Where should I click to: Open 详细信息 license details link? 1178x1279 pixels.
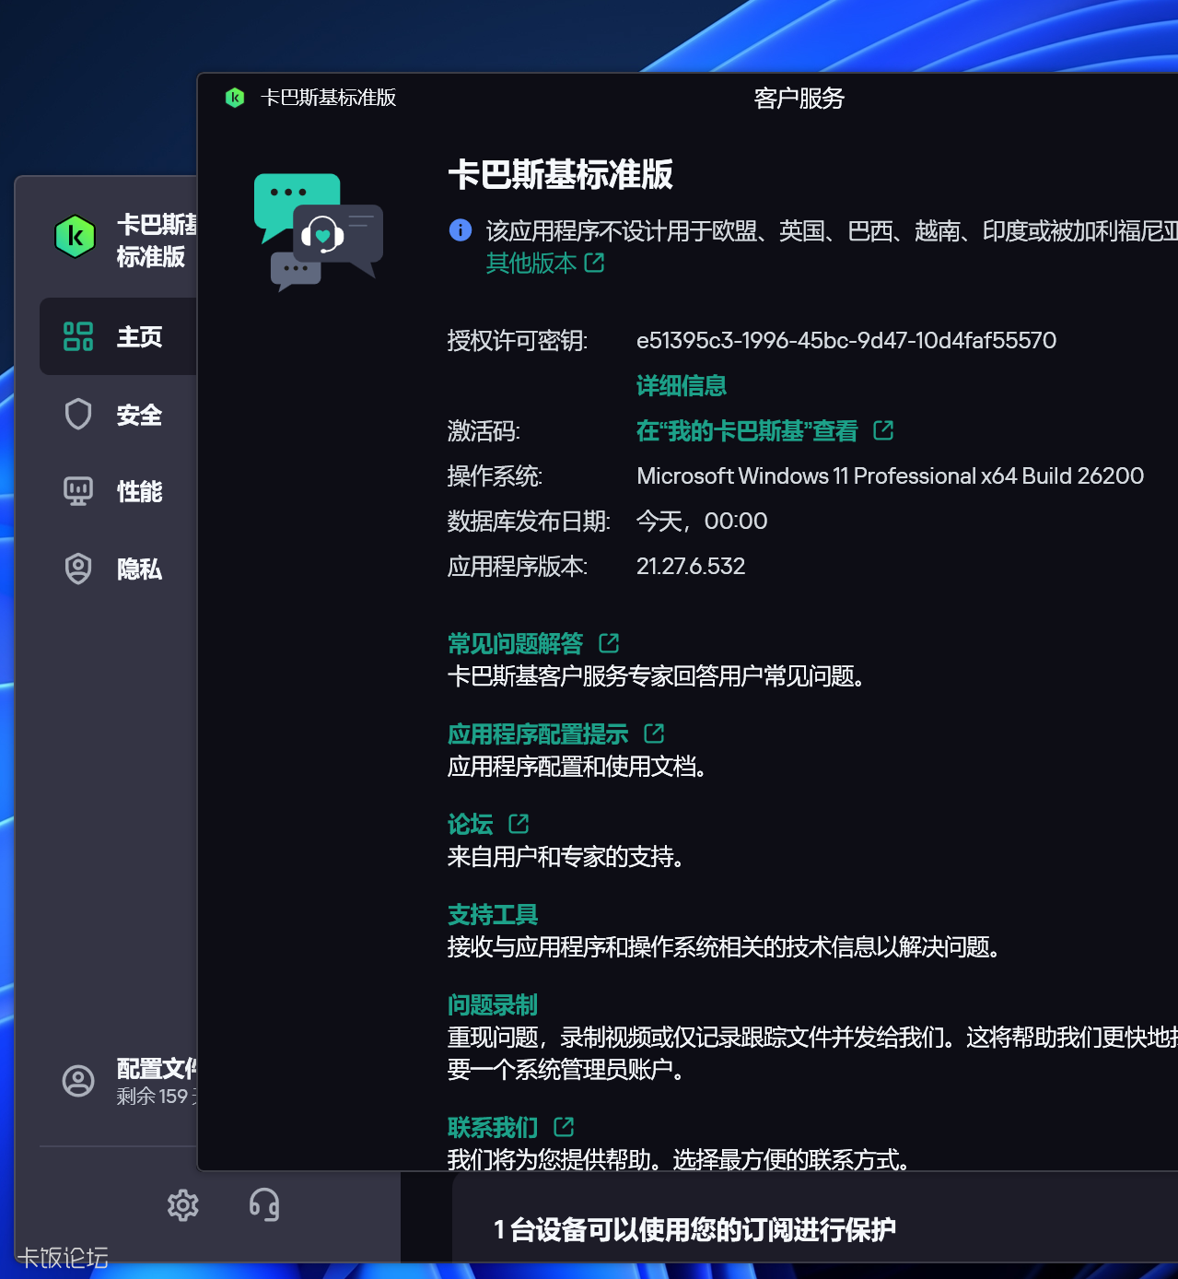(x=682, y=385)
